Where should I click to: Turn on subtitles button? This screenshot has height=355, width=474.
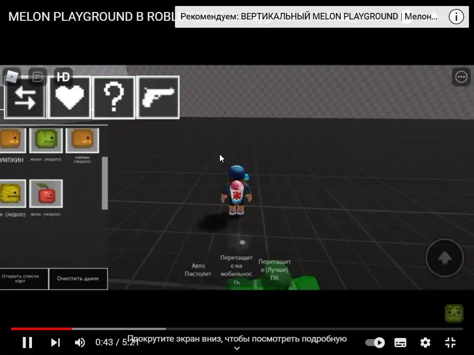tap(400, 343)
